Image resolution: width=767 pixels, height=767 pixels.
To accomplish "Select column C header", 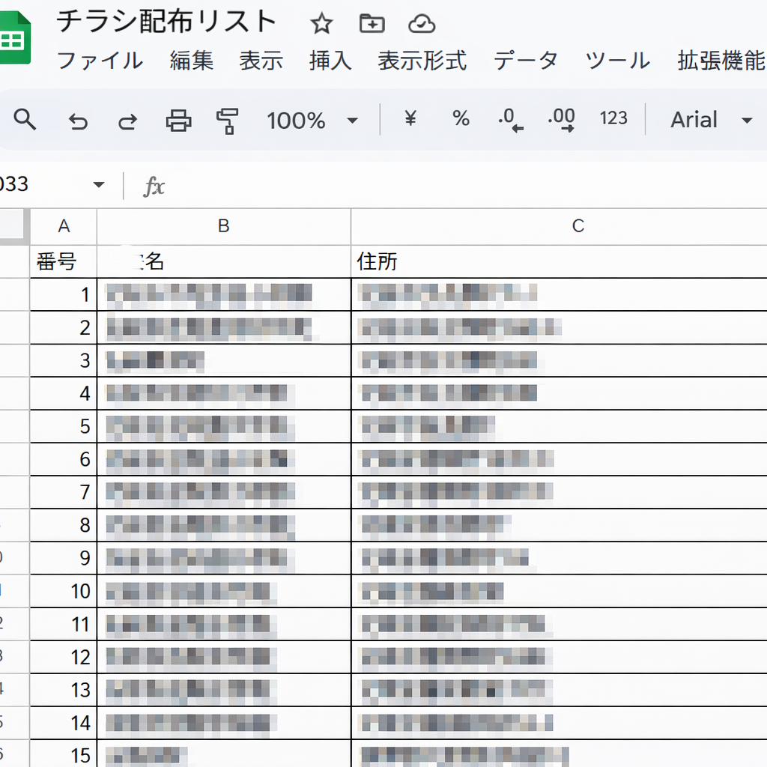I will pyautogui.click(x=577, y=226).
